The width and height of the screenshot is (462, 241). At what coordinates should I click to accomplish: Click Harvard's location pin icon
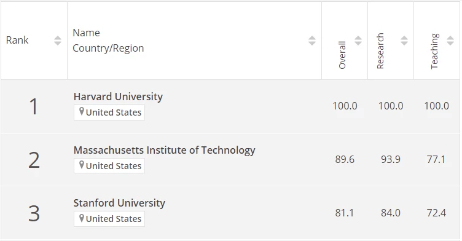tap(82, 111)
